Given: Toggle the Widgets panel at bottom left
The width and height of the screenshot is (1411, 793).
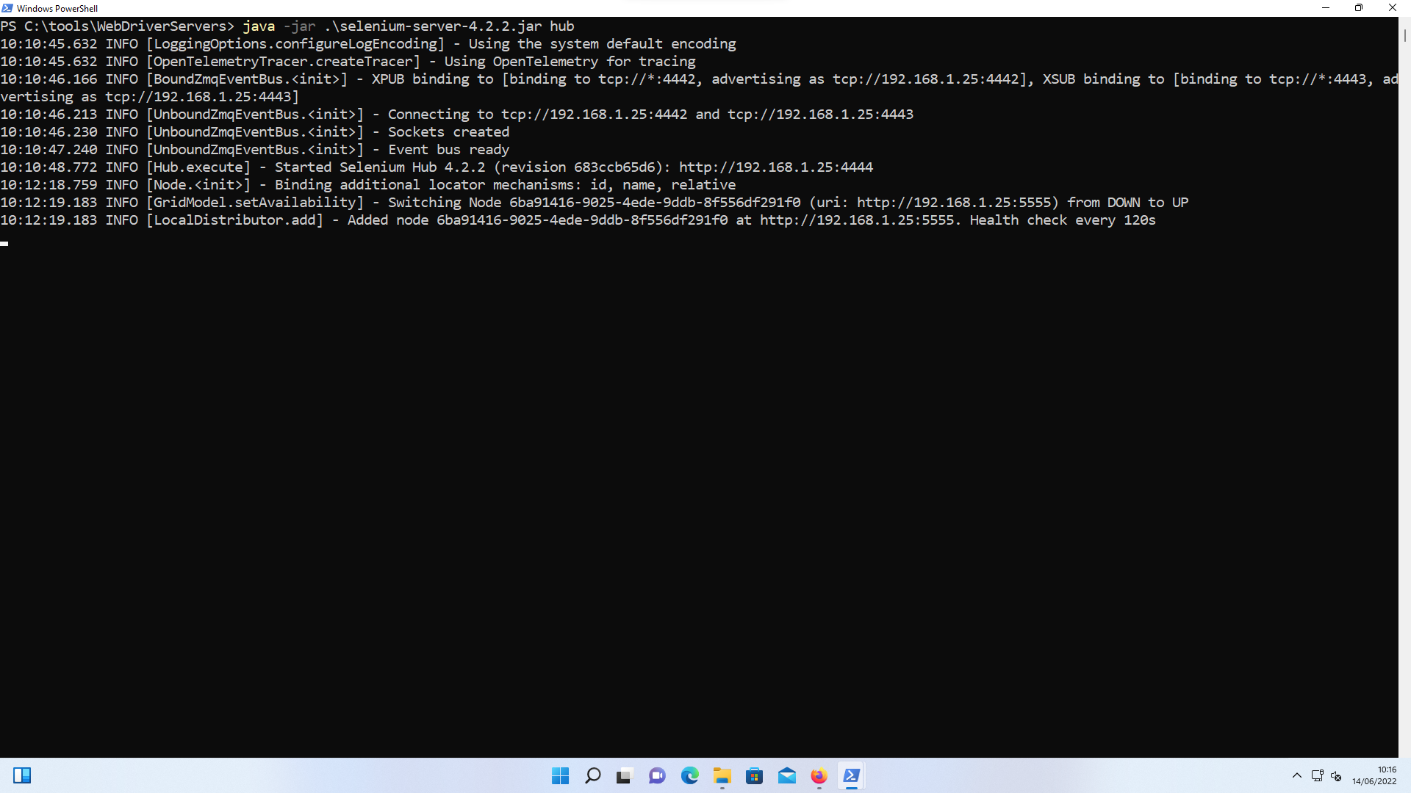Looking at the screenshot, I should click(x=23, y=775).
